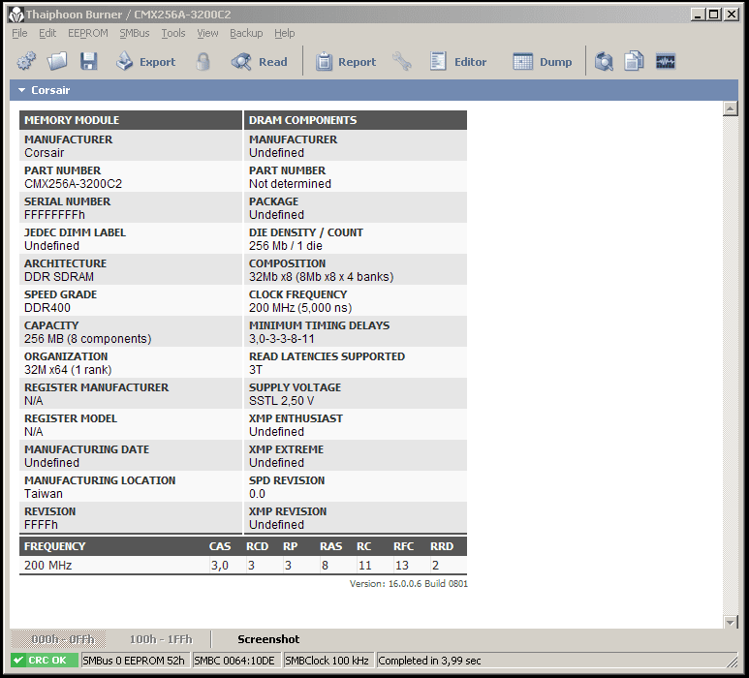Screen dimensions: 749x678
Task: Open the Editor from the toolbar
Action: [x=458, y=62]
